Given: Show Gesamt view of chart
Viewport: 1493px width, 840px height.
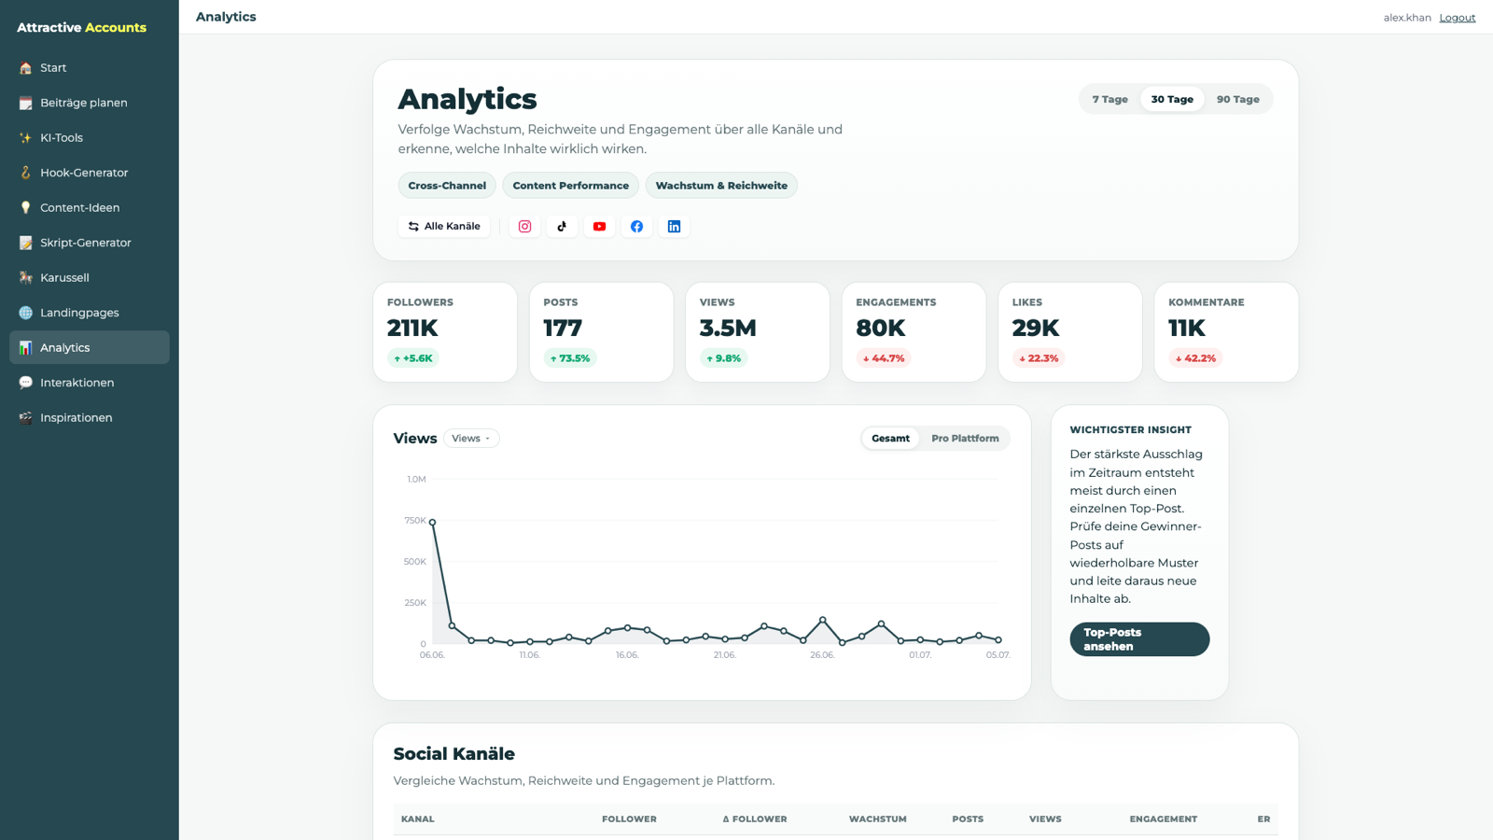Looking at the screenshot, I should tap(890, 439).
